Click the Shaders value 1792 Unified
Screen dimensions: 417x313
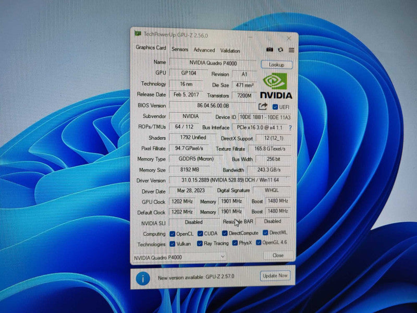coord(193,137)
